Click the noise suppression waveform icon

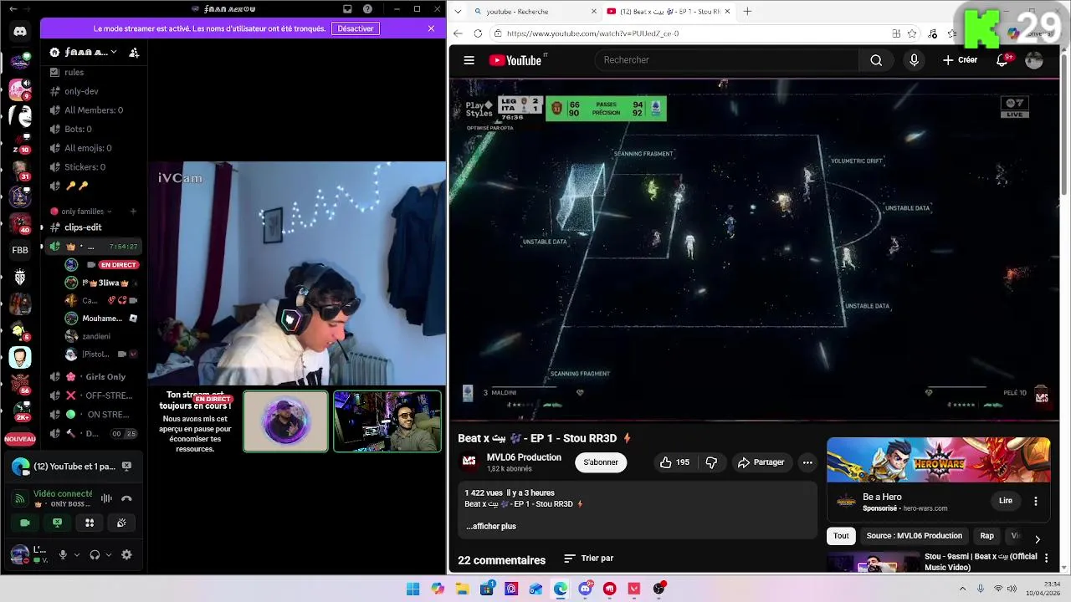pyautogui.click(x=106, y=498)
